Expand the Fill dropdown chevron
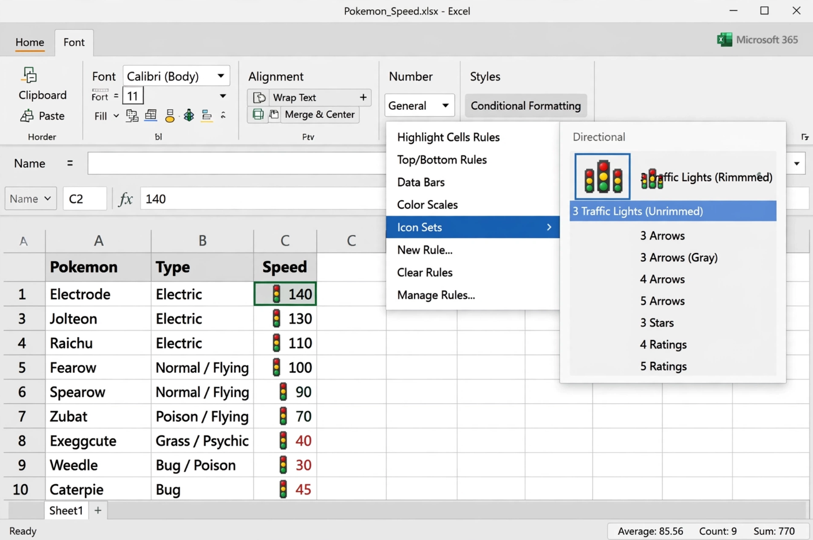Viewport: 813px width, 540px height. point(116,116)
